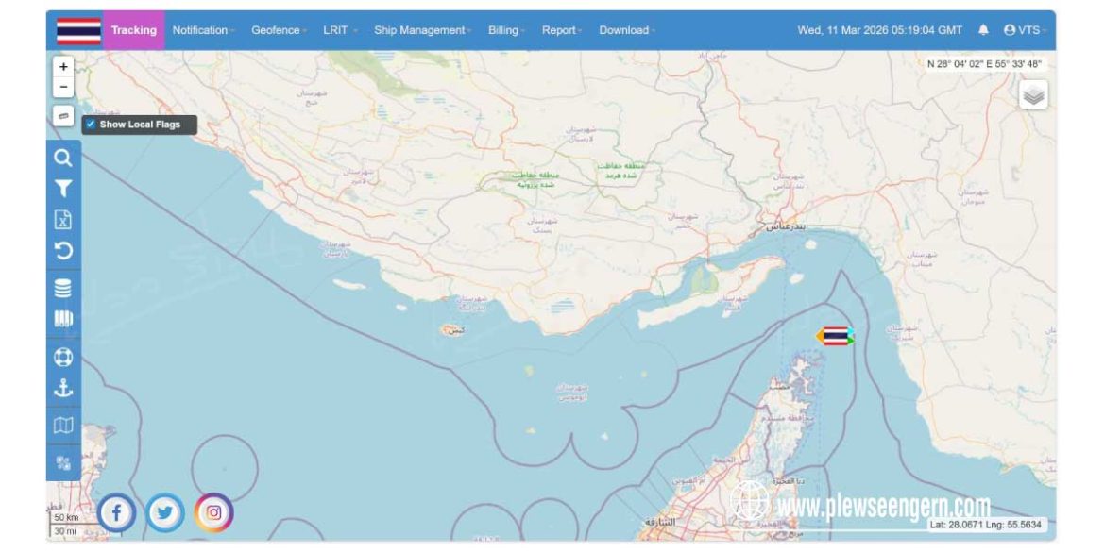Click the Excel export icon
This screenshot has width=1105, height=552.
[63, 220]
